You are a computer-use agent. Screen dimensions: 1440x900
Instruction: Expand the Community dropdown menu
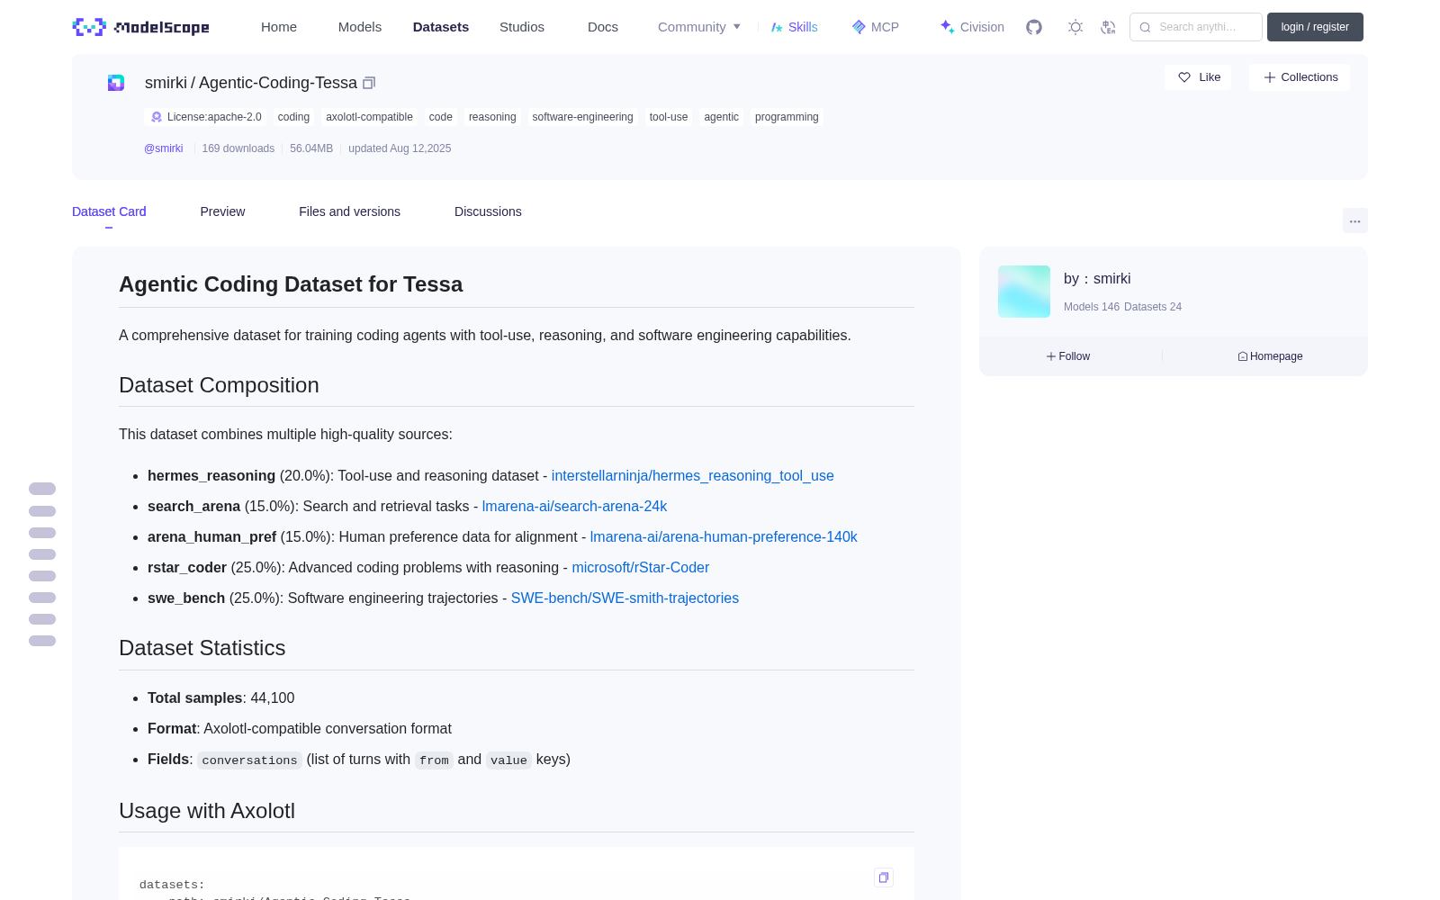(x=699, y=27)
